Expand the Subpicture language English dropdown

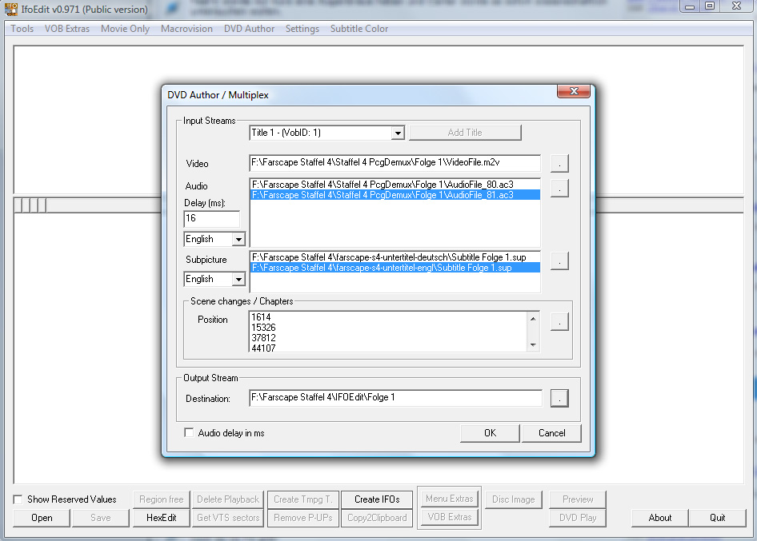[x=238, y=279]
